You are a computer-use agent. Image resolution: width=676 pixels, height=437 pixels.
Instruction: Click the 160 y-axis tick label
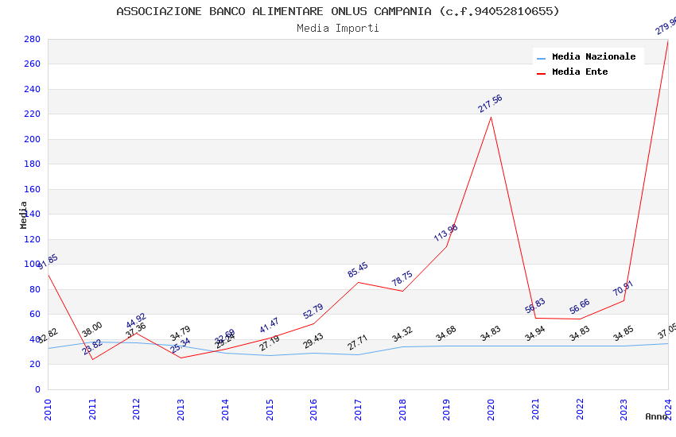tap(32, 189)
